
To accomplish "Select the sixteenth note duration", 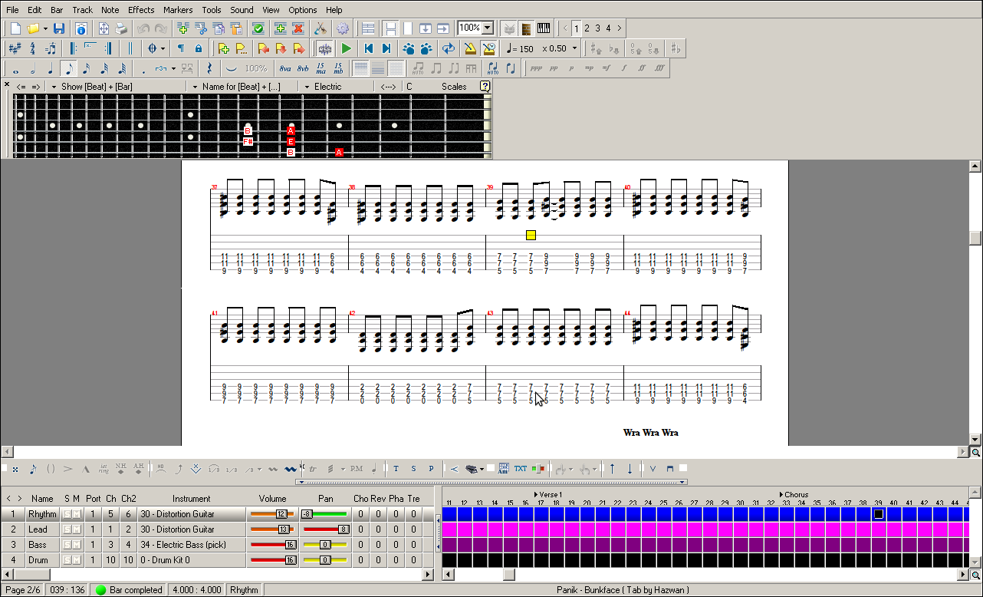I will (x=86, y=68).
